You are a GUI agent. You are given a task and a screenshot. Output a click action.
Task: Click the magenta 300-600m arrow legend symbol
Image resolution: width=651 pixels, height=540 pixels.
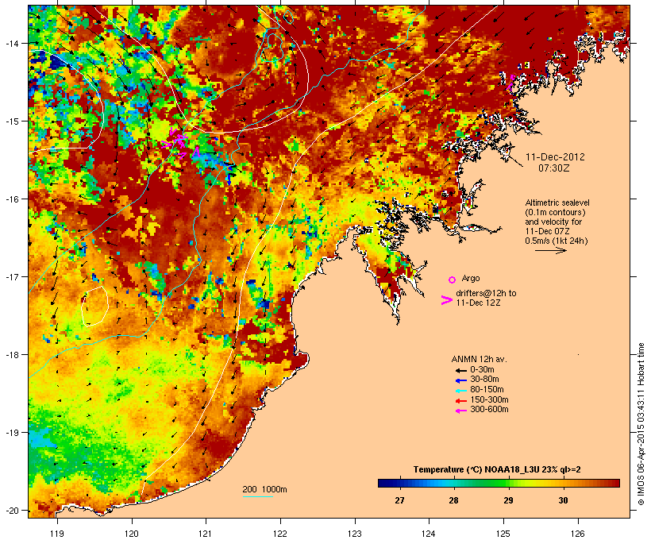(x=460, y=411)
